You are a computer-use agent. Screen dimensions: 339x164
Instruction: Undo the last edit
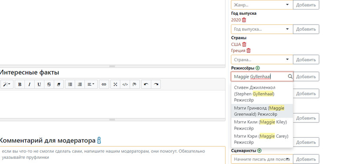(x=146, y=84)
